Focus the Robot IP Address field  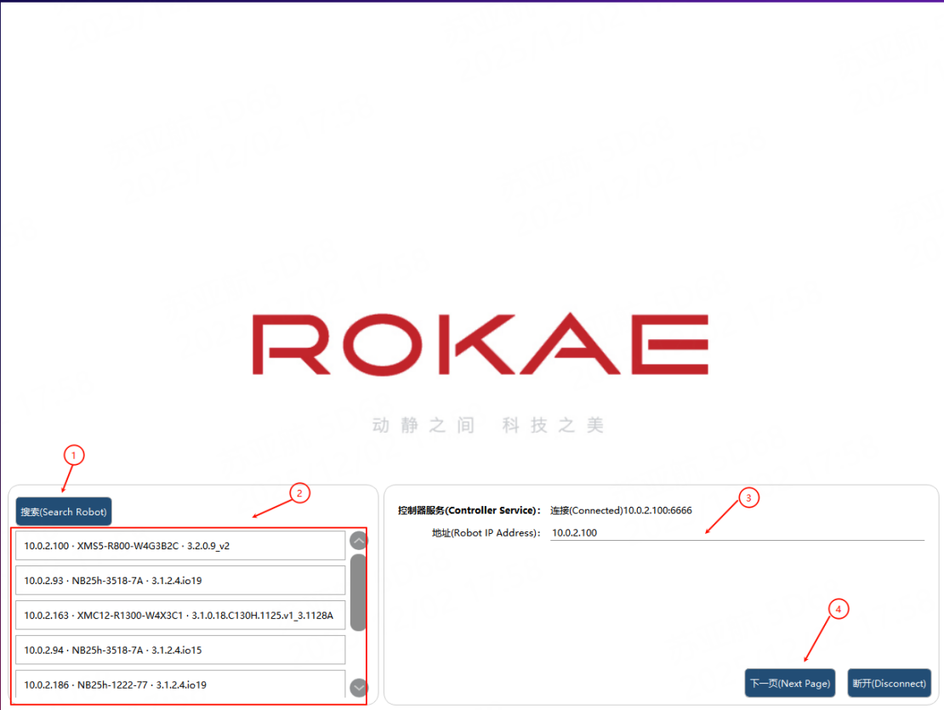click(x=736, y=533)
